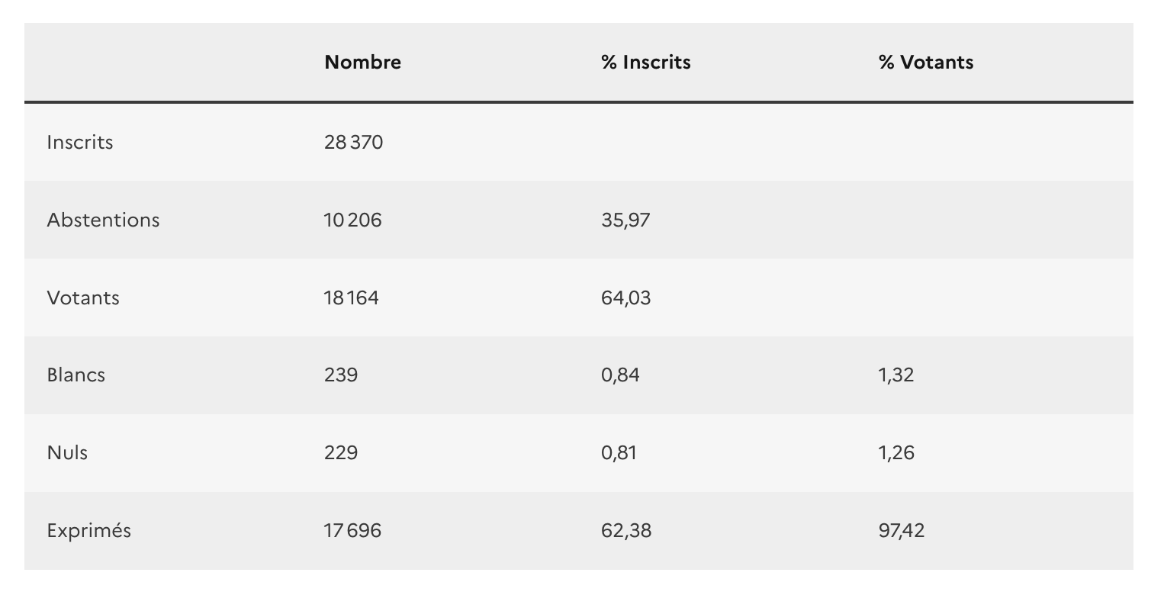The image size is (1164, 595).
Task: Select the % Inscrits column header
Action: coord(645,63)
